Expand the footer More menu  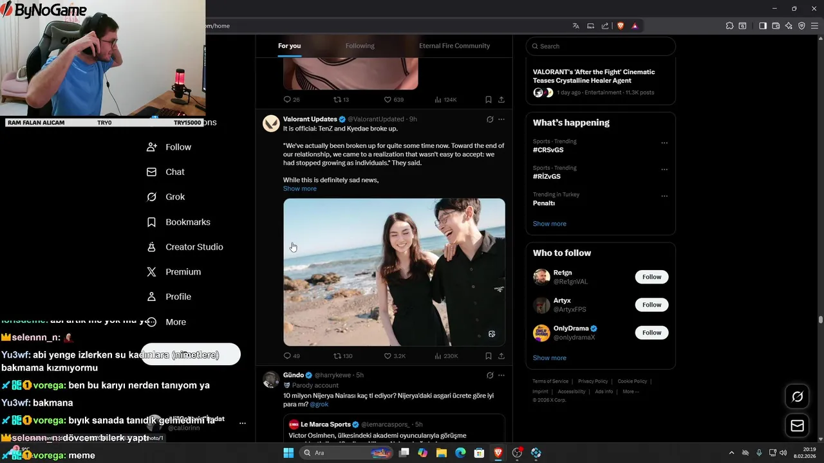coord(631,392)
